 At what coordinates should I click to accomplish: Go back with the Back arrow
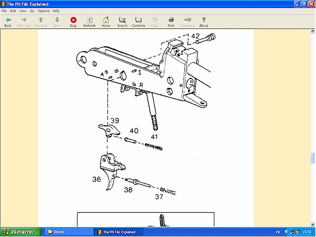(8, 22)
